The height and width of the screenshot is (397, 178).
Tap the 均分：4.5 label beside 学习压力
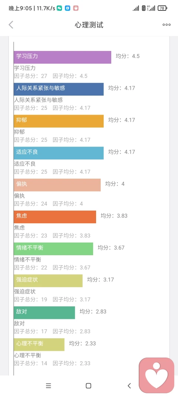point(128,56)
